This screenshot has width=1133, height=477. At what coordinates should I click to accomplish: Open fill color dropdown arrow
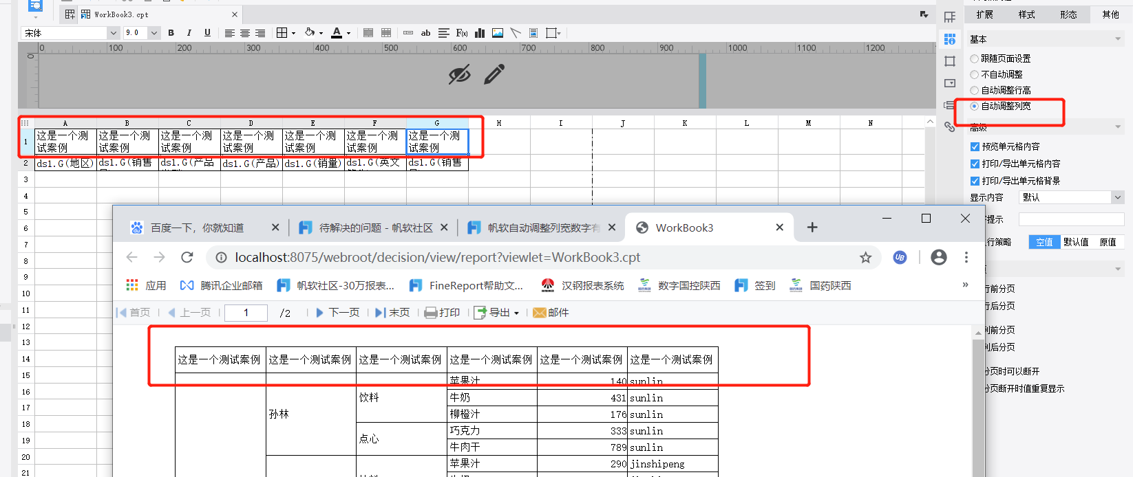pos(321,33)
